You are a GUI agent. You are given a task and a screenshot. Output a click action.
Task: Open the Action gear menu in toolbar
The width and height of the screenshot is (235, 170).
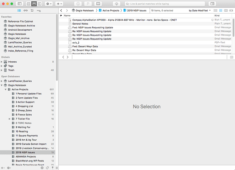click(49, 4)
